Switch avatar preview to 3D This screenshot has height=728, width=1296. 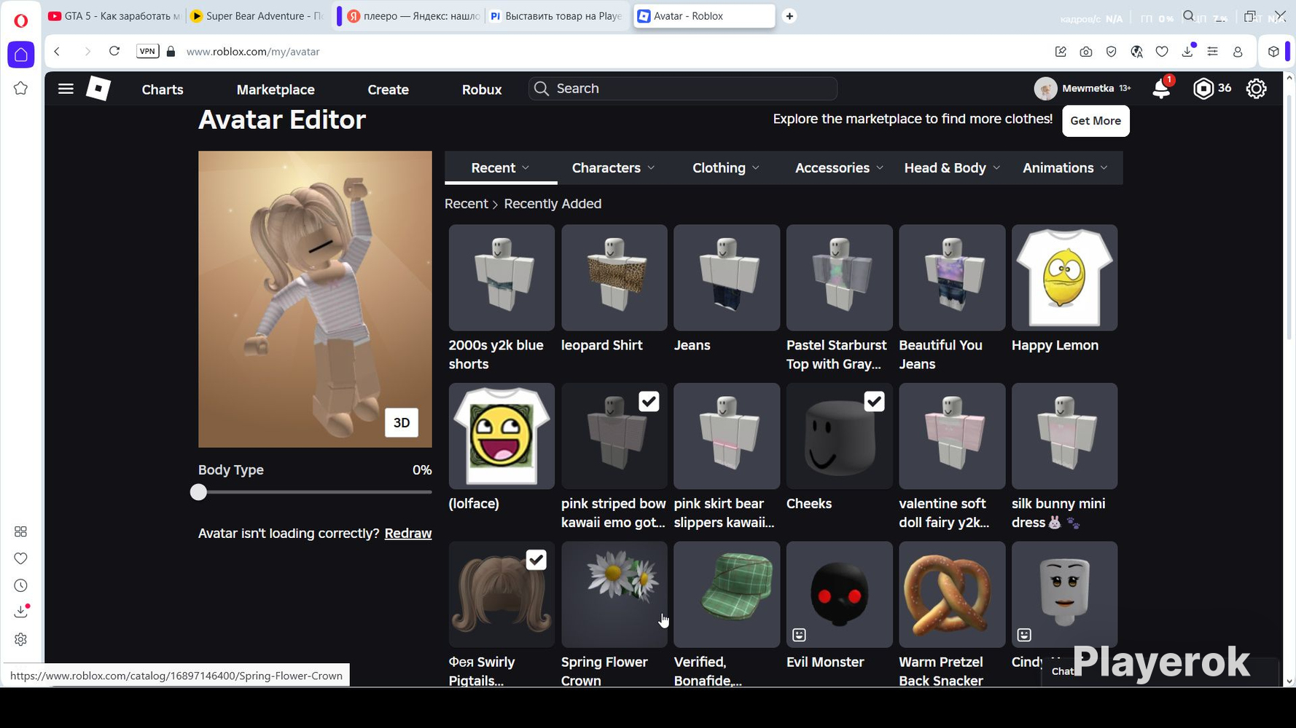point(402,423)
